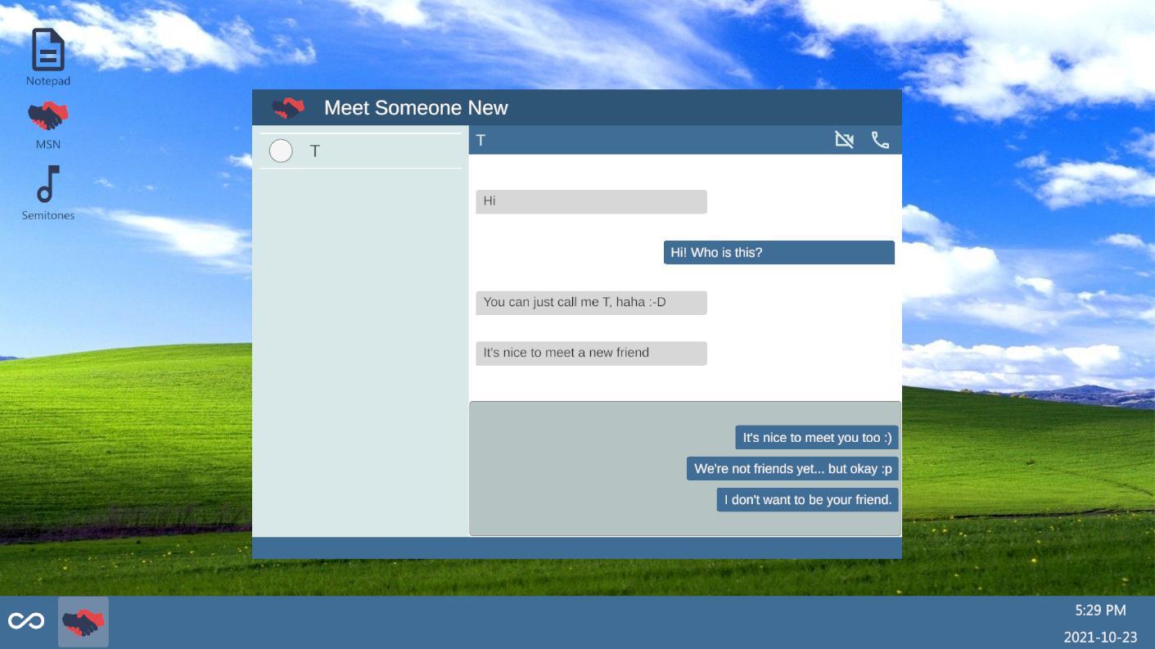Screen dimensions: 1155x649
Task: Click the 'Hi' message bubble
Action: point(591,201)
